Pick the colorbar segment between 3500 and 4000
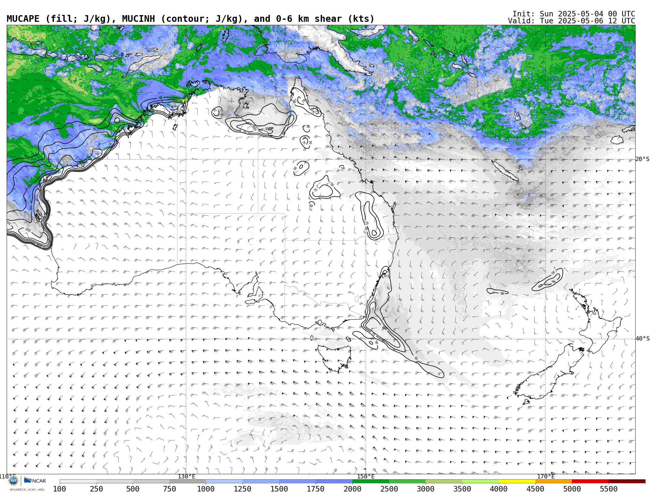655x493 pixels. tap(480, 481)
